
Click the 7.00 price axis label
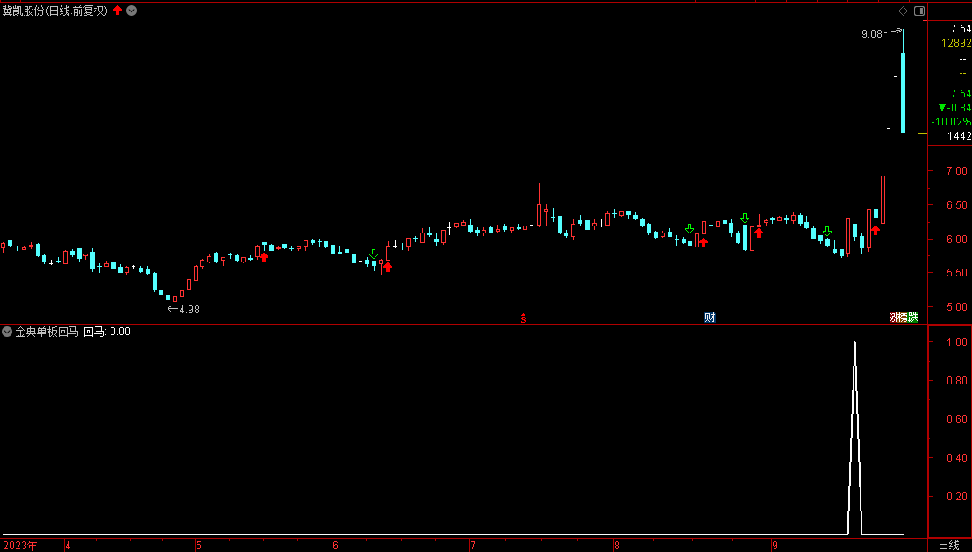[x=956, y=170]
